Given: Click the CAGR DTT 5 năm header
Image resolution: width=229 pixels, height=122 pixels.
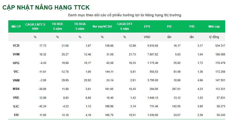Looking at the screenshot, I should (x=125, y=27).
